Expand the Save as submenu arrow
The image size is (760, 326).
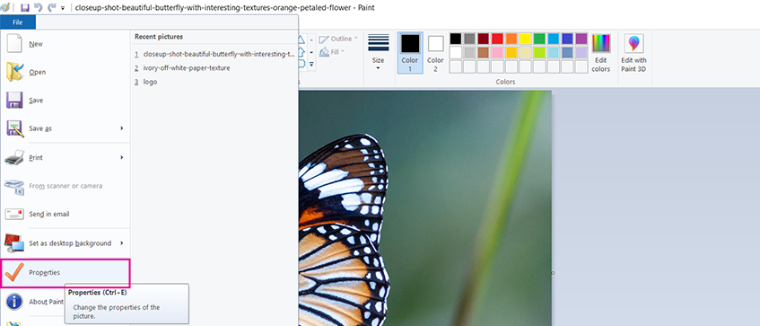(122, 128)
